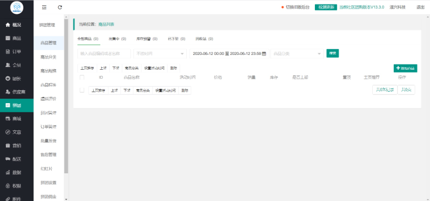Open the 商品分类 category filter dropdown
The image size is (430, 201).
pyautogui.click(x=297, y=54)
